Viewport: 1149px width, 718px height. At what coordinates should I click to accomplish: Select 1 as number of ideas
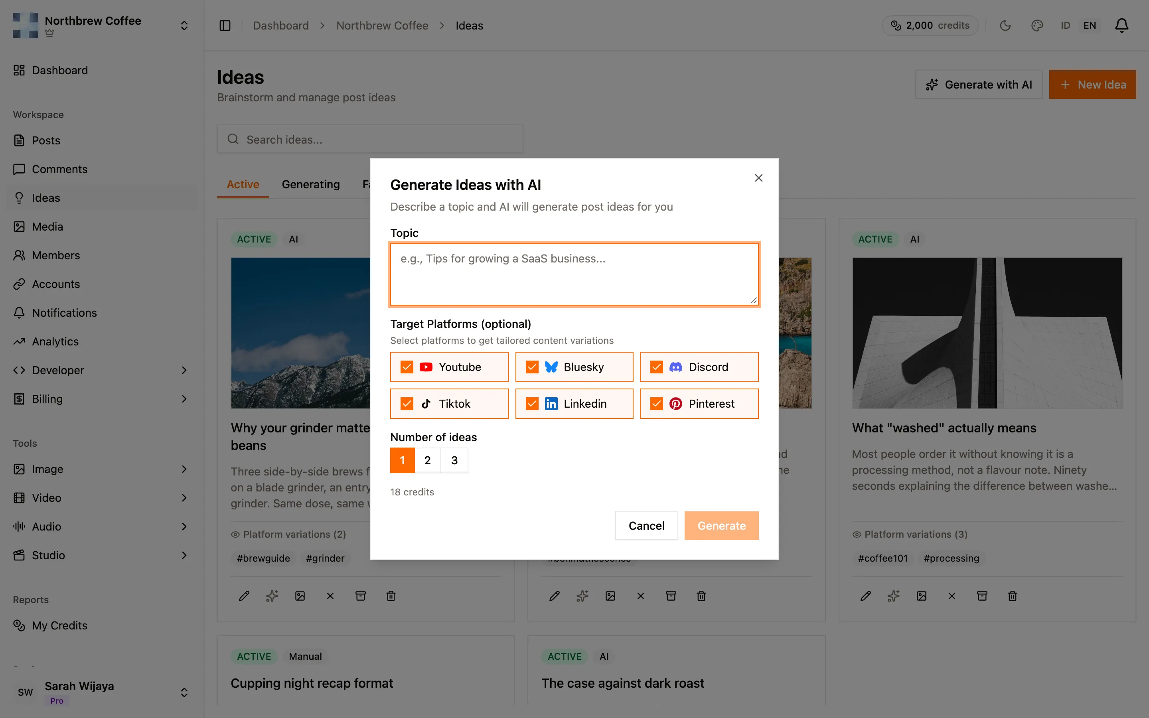(402, 460)
